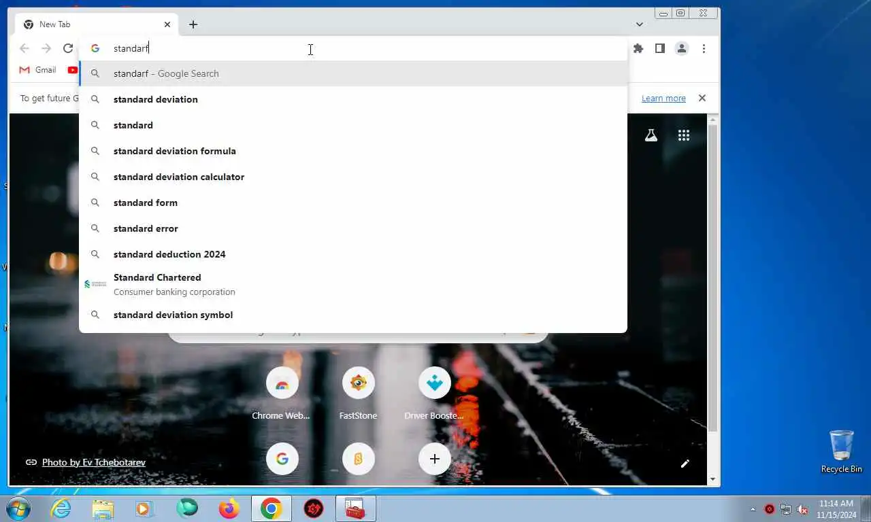Open the Recycle Bin on desktop
The width and height of the screenshot is (871, 522).
(x=841, y=451)
